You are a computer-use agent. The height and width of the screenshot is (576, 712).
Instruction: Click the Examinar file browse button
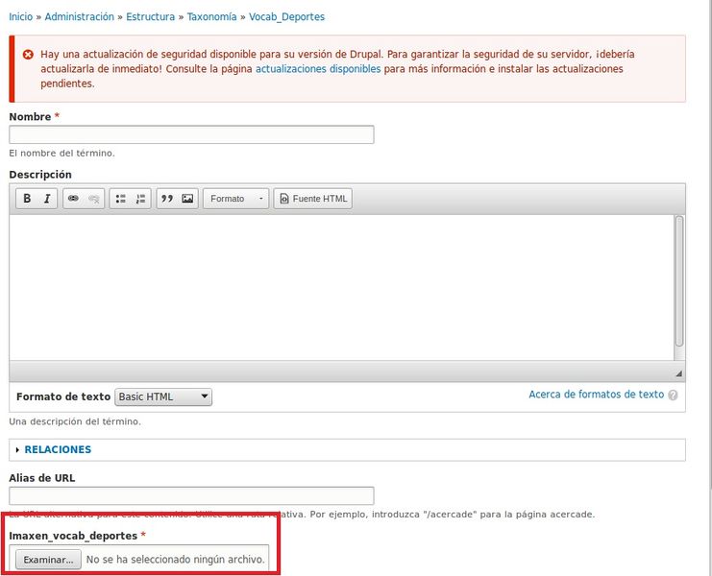coord(49,560)
